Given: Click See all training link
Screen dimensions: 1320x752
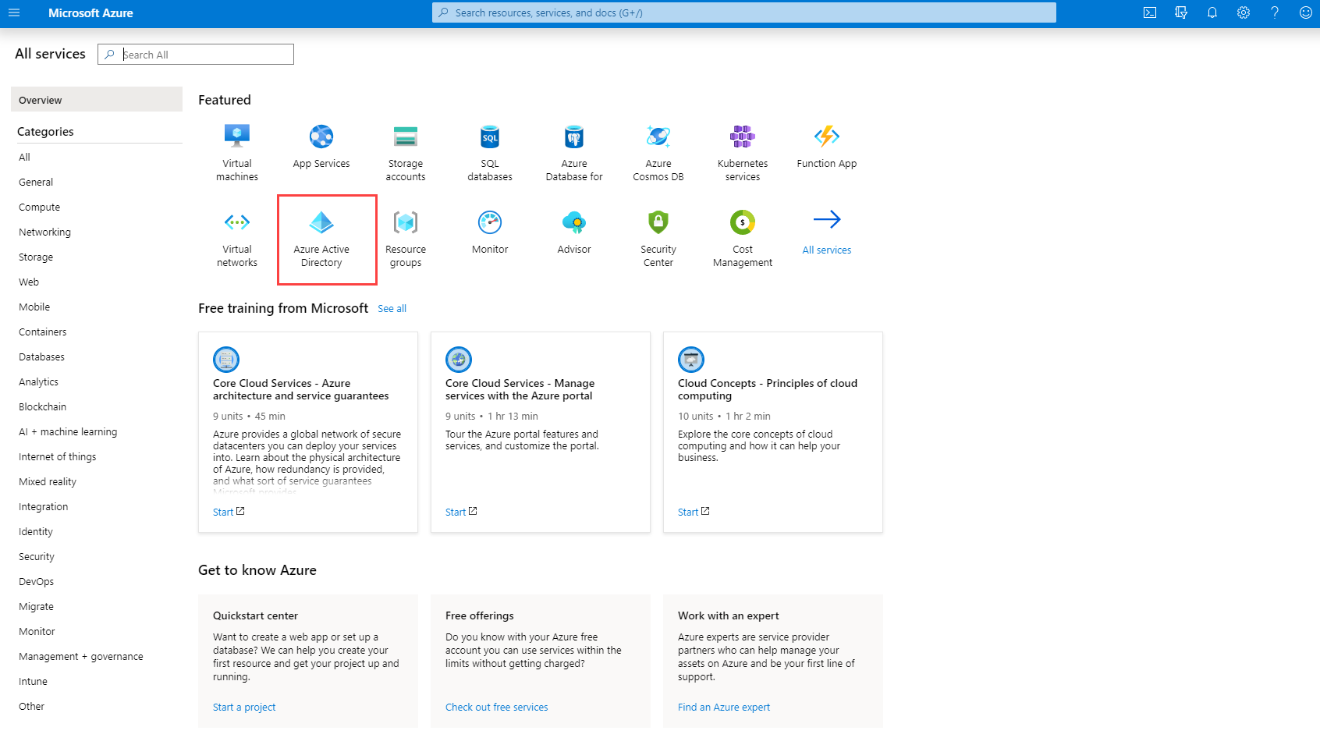Looking at the screenshot, I should pyautogui.click(x=392, y=309).
